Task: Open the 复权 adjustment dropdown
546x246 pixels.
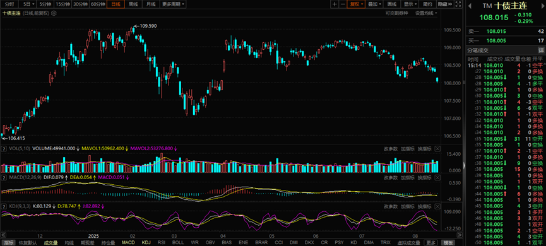Action: pyautogui.click(x=357, y=4)
